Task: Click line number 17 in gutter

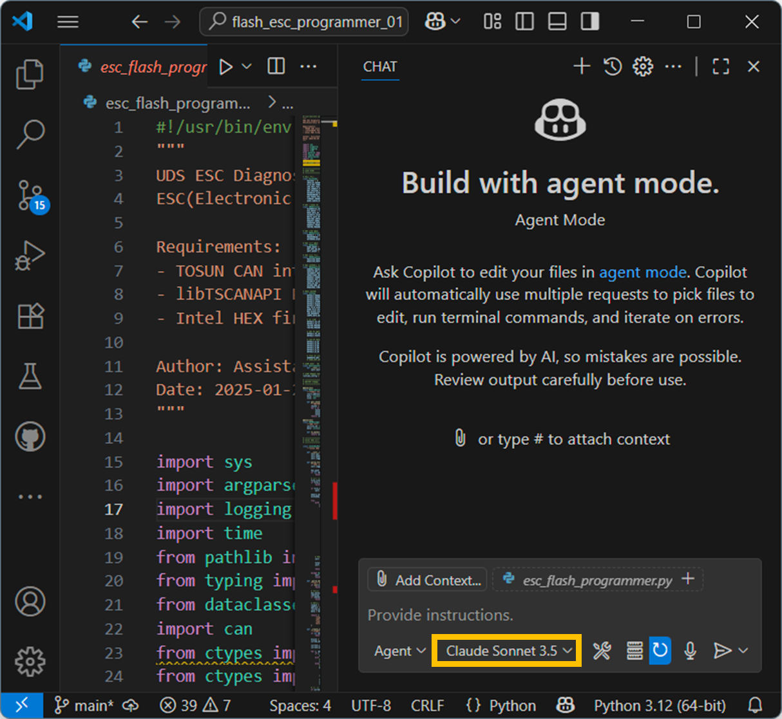Action: coord(113,509)
